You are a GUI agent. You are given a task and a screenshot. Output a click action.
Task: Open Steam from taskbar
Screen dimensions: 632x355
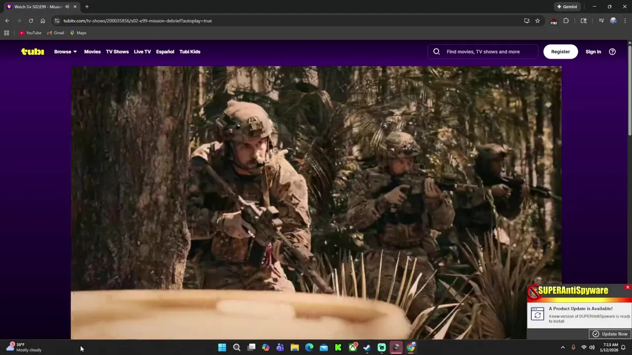coord(367,348)
